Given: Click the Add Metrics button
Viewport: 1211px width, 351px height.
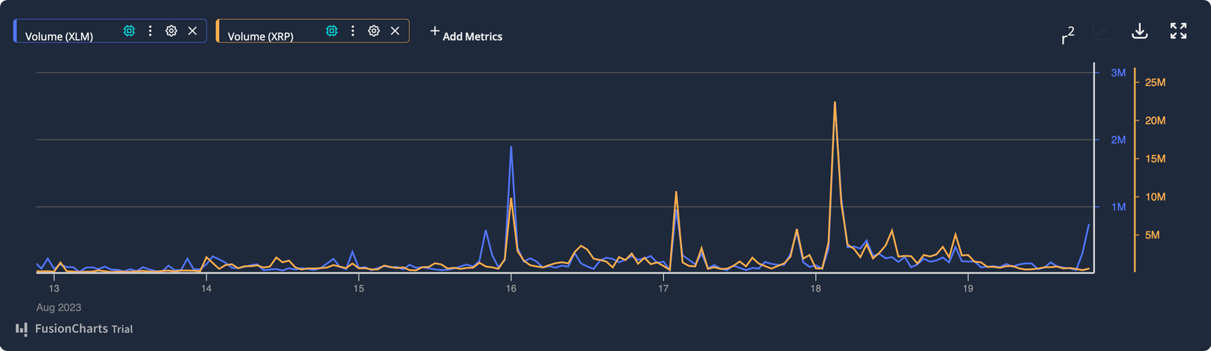Looking at the screenshot, I should [465, 35].
